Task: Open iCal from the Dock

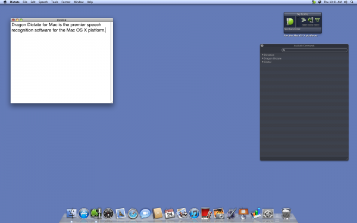Action: [170, 213]
